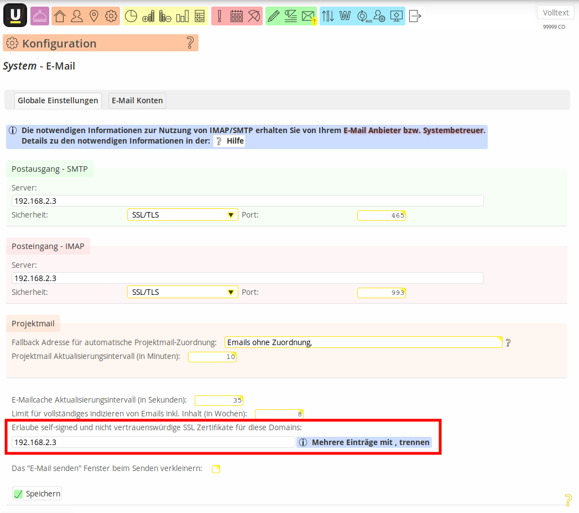579x513 pixels.
Task: Click the home icon in the toolbar
Action: 60,16
